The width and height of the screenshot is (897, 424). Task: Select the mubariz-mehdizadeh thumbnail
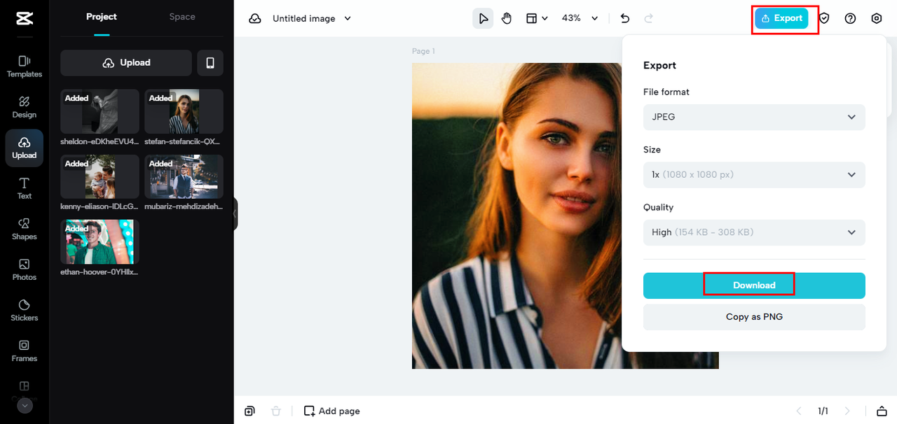click(x=184, y=177)
